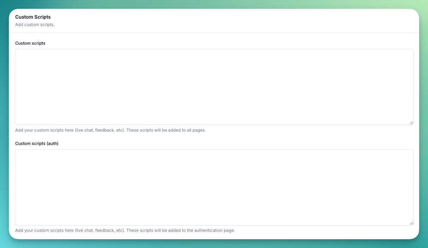Image resolution: width=428 pixels, height=248 pixels.
Task: Click the 'Add custom scripts.' subtitle text
Action: coord(35,25)
